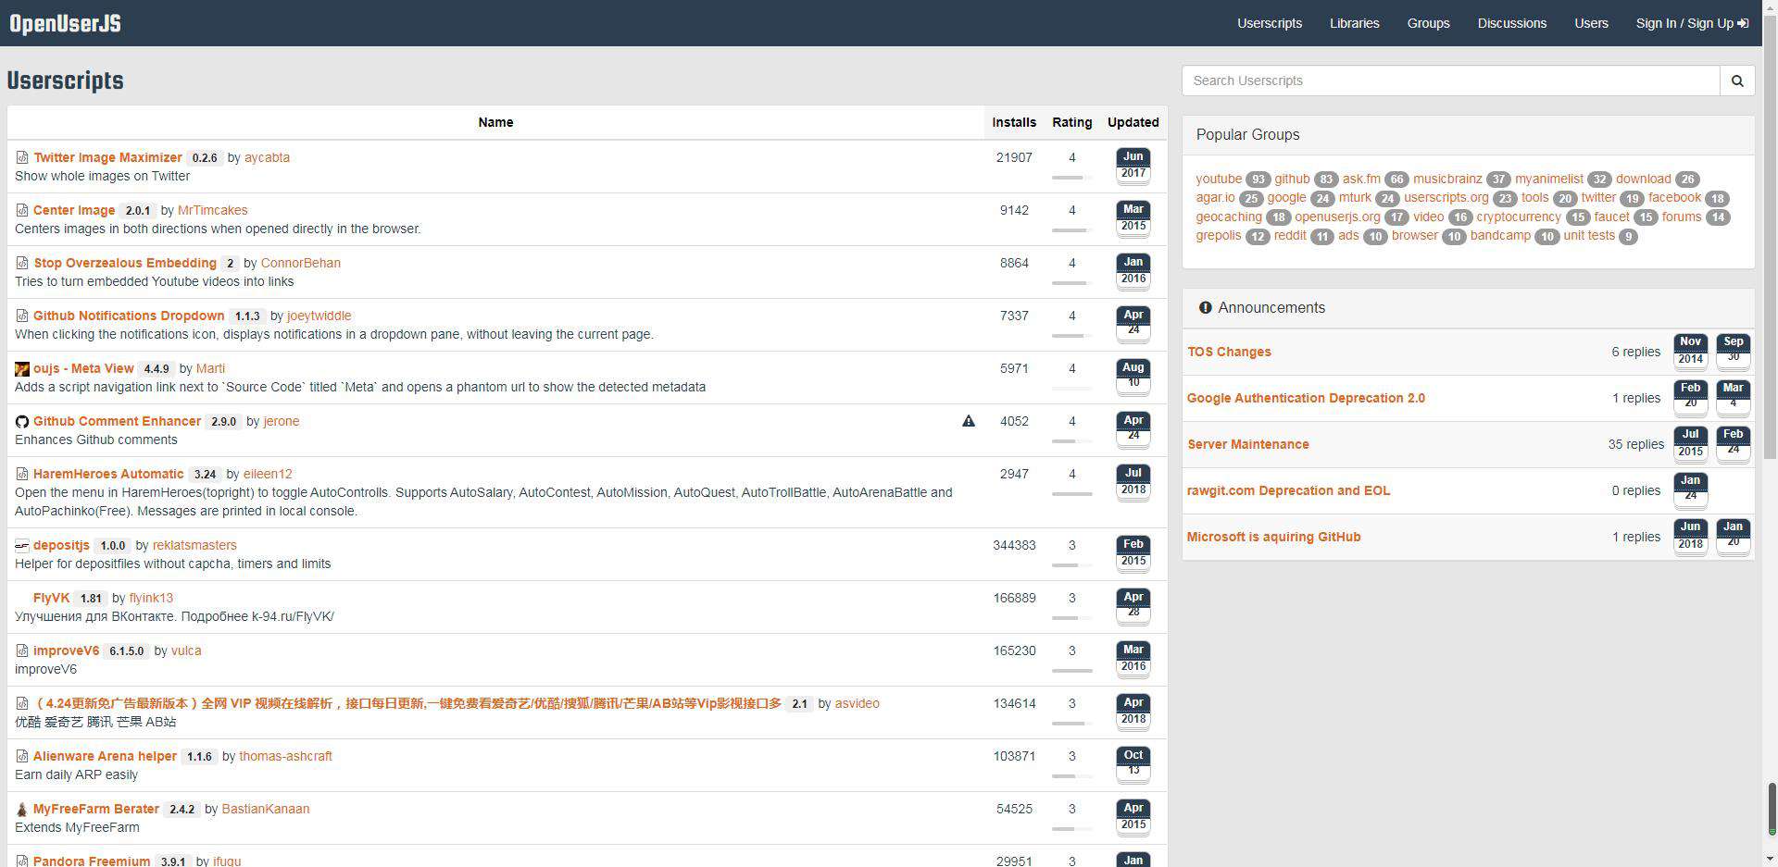Click the GitHub icon beside Github Comment Enhancer

click(22, 421)
